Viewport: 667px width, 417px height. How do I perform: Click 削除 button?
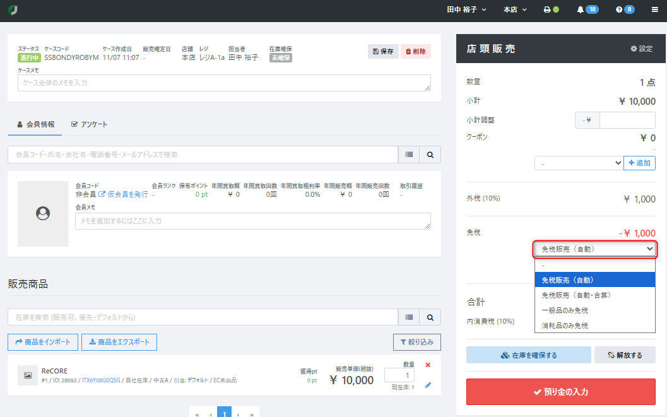coord(416,52)
